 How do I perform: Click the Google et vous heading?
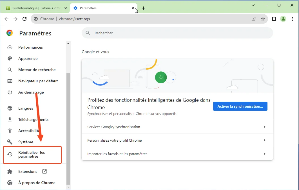95,52
